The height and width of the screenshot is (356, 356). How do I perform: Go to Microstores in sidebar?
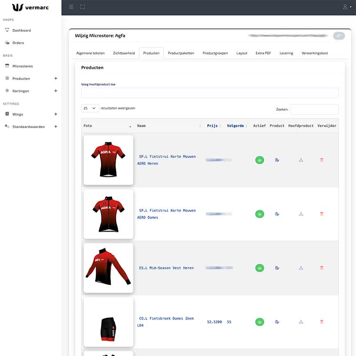click(23, 66)
